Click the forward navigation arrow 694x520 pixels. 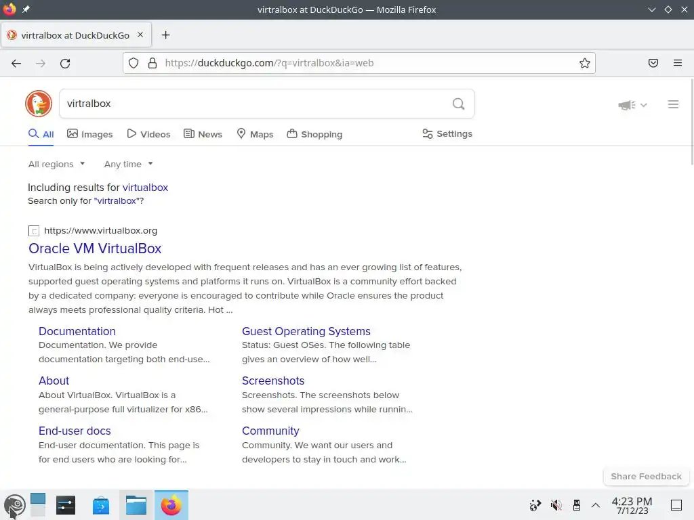(x=41, y=63)
